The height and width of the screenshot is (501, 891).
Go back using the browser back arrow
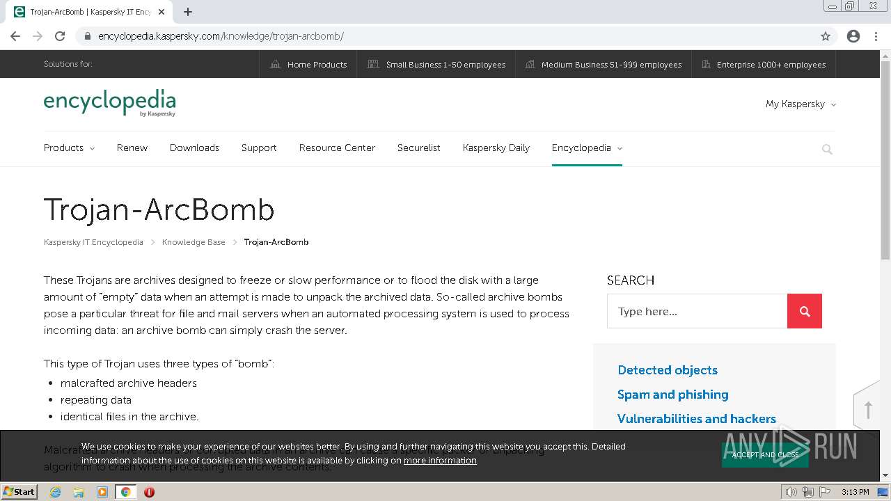(x=15, y=36)
